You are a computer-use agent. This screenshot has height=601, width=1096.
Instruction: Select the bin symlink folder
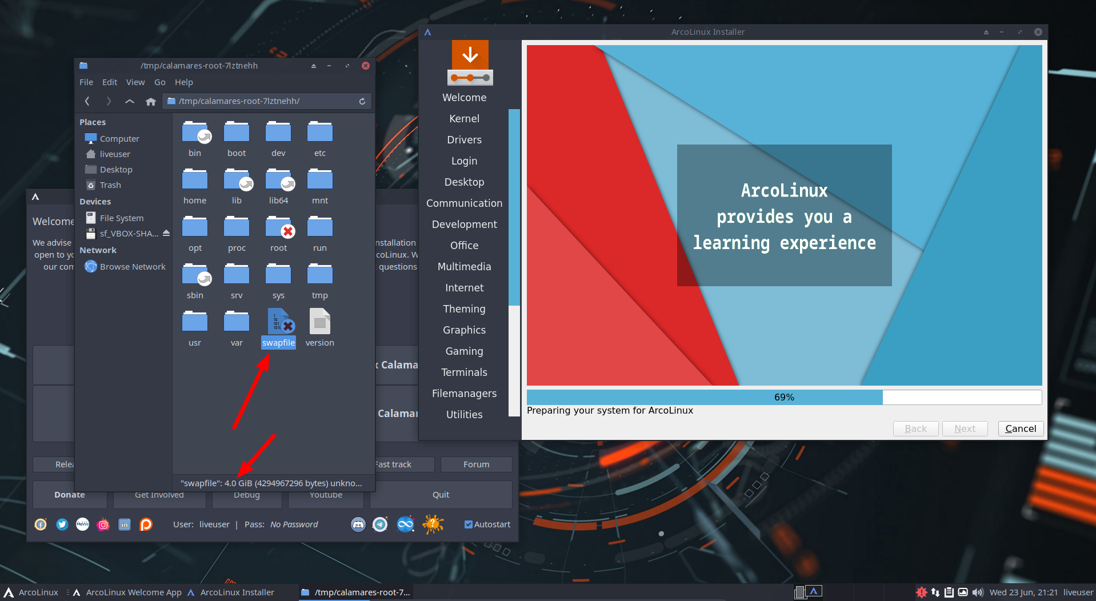pos(195,138)
